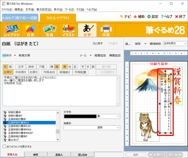Select 左寄せ left alignment
Screen dimensions: 188x158
point(8,72)
